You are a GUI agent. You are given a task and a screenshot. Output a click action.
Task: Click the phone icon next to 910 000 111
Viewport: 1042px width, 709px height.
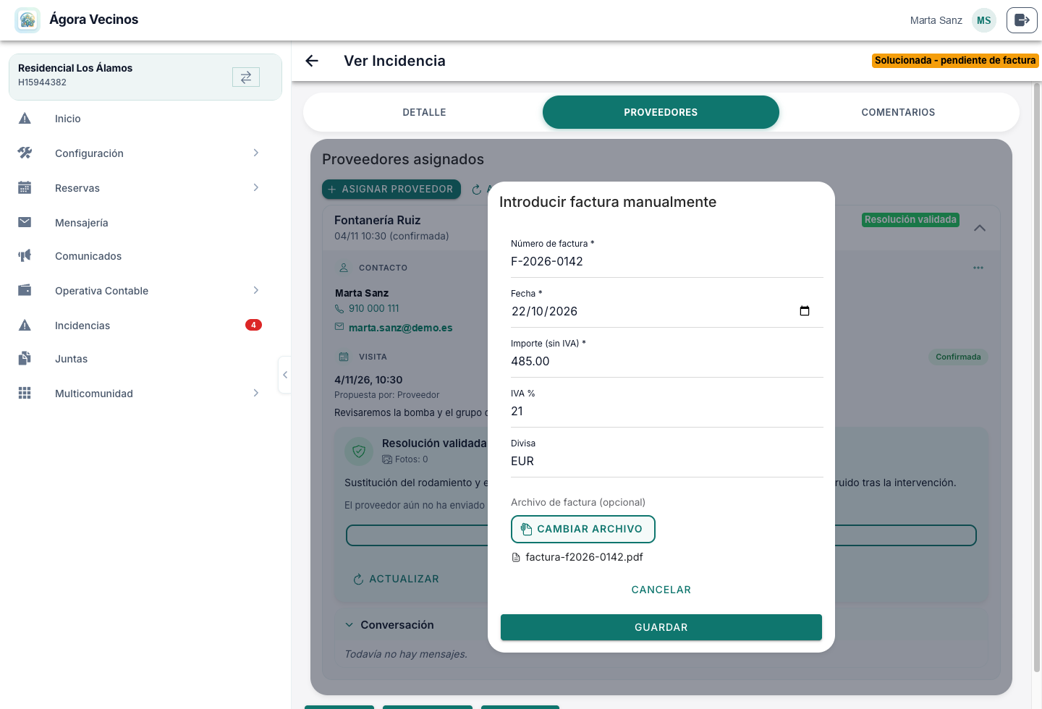tap(339, 309)
